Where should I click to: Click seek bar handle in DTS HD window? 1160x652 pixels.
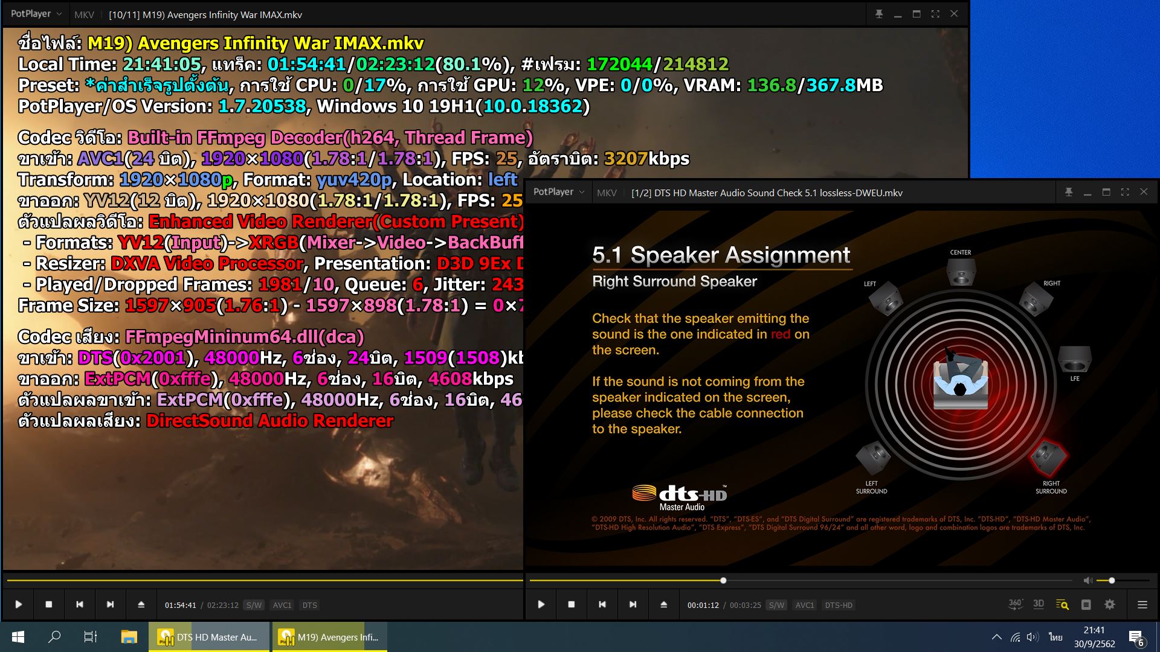pyautogui.click(x=723, y=580)
